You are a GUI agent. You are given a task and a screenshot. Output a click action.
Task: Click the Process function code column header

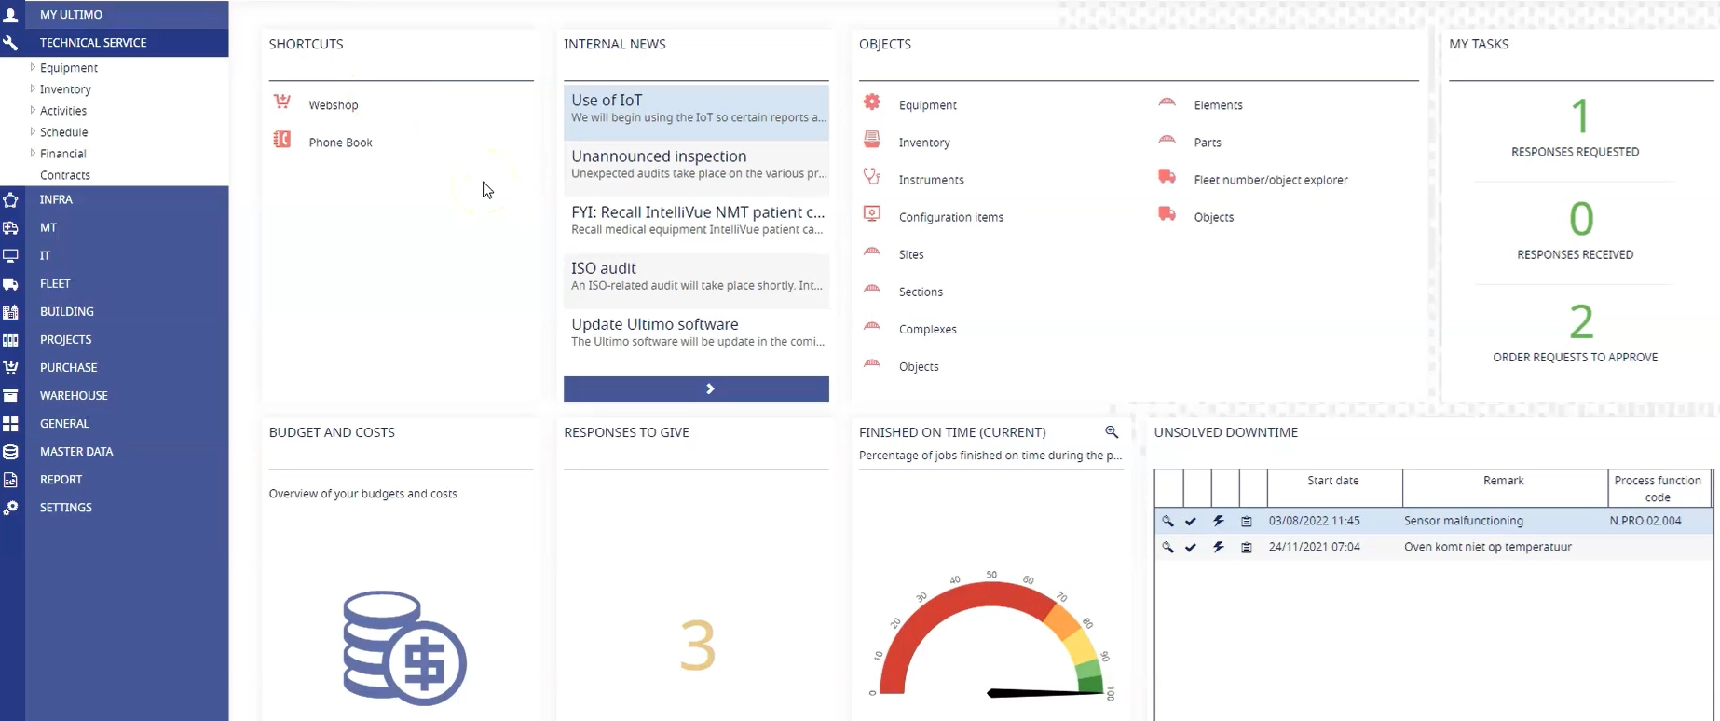[1659, 488]
